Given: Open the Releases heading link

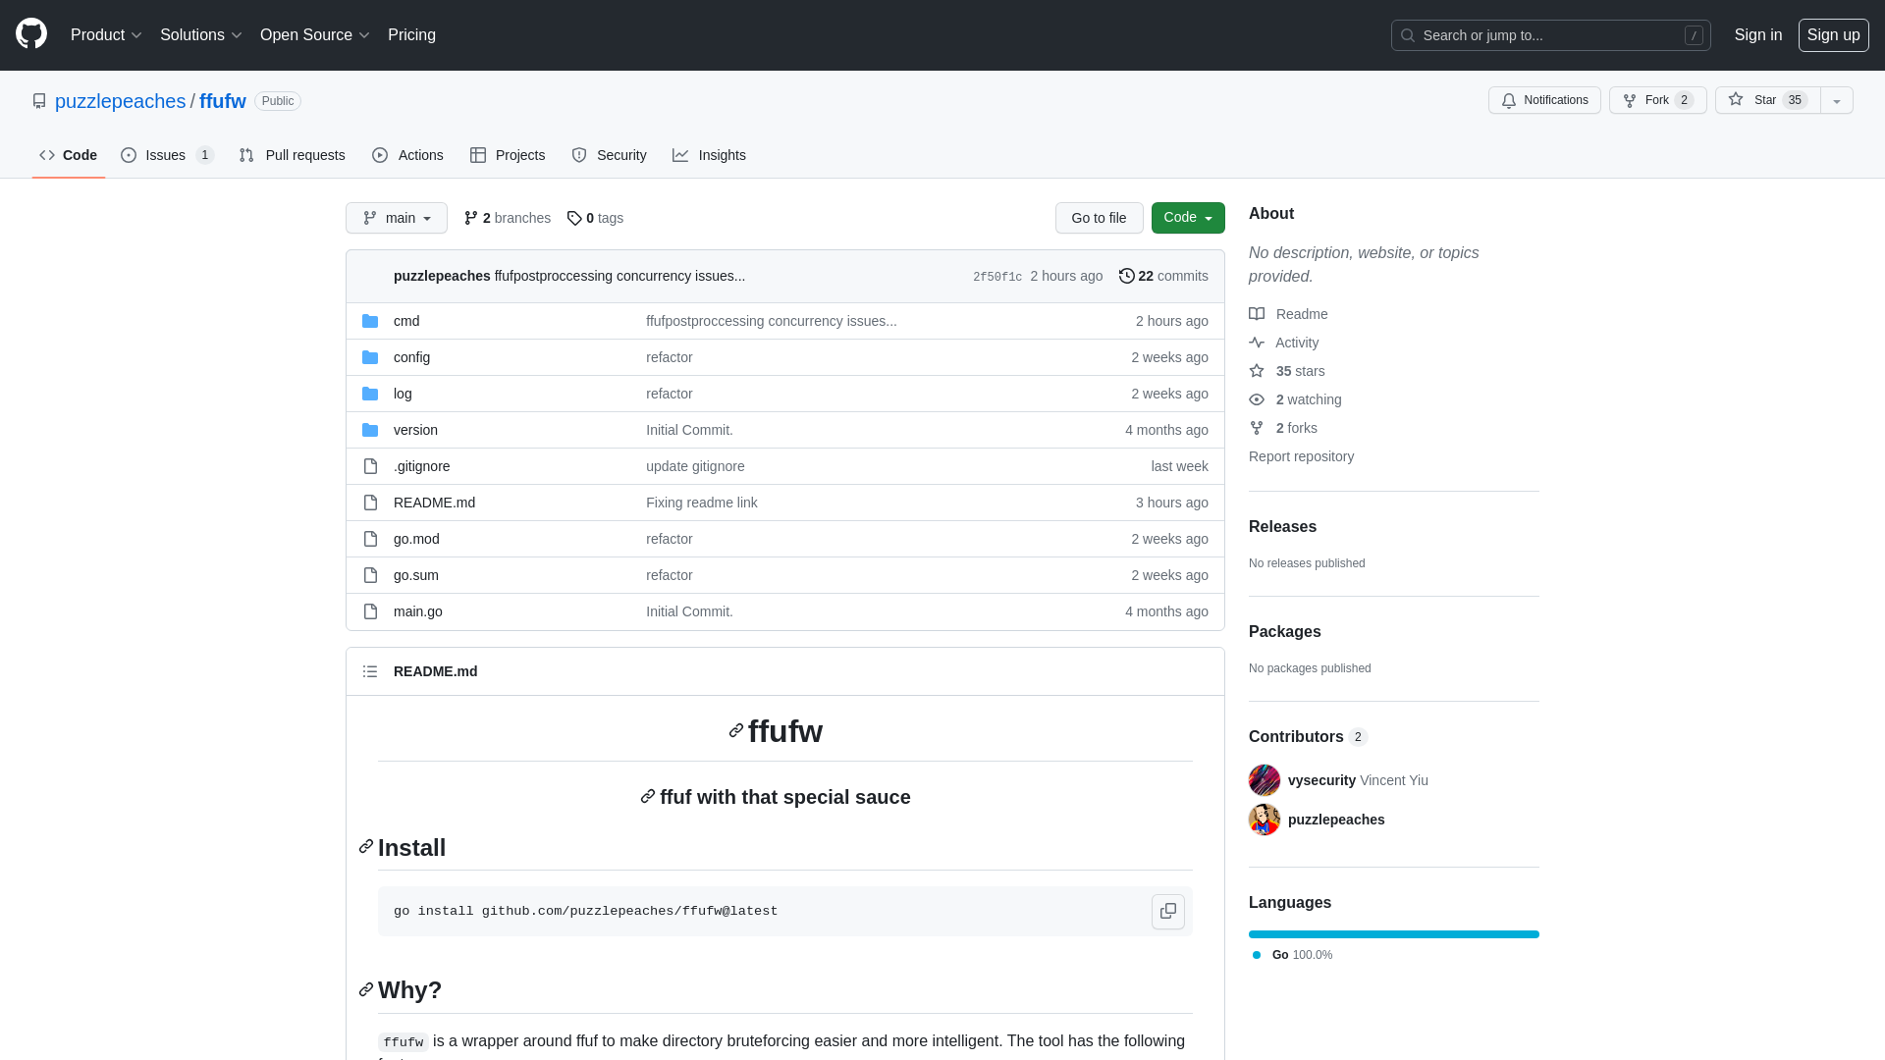Looking at the screenshot, I should 1282,526.
